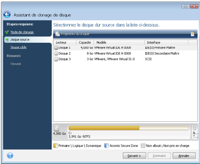Click the C: partition usage bar
The image size is (200, 164).
tap(129, 128)
